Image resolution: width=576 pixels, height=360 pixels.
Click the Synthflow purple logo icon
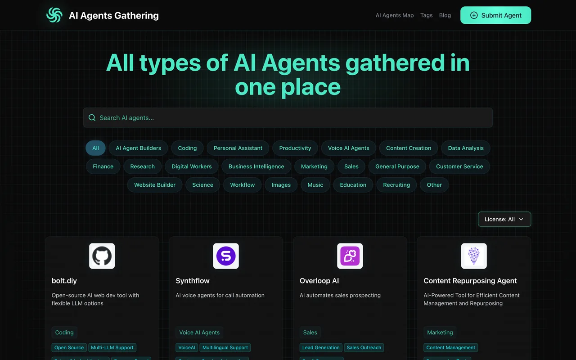[x=226, y=256]
